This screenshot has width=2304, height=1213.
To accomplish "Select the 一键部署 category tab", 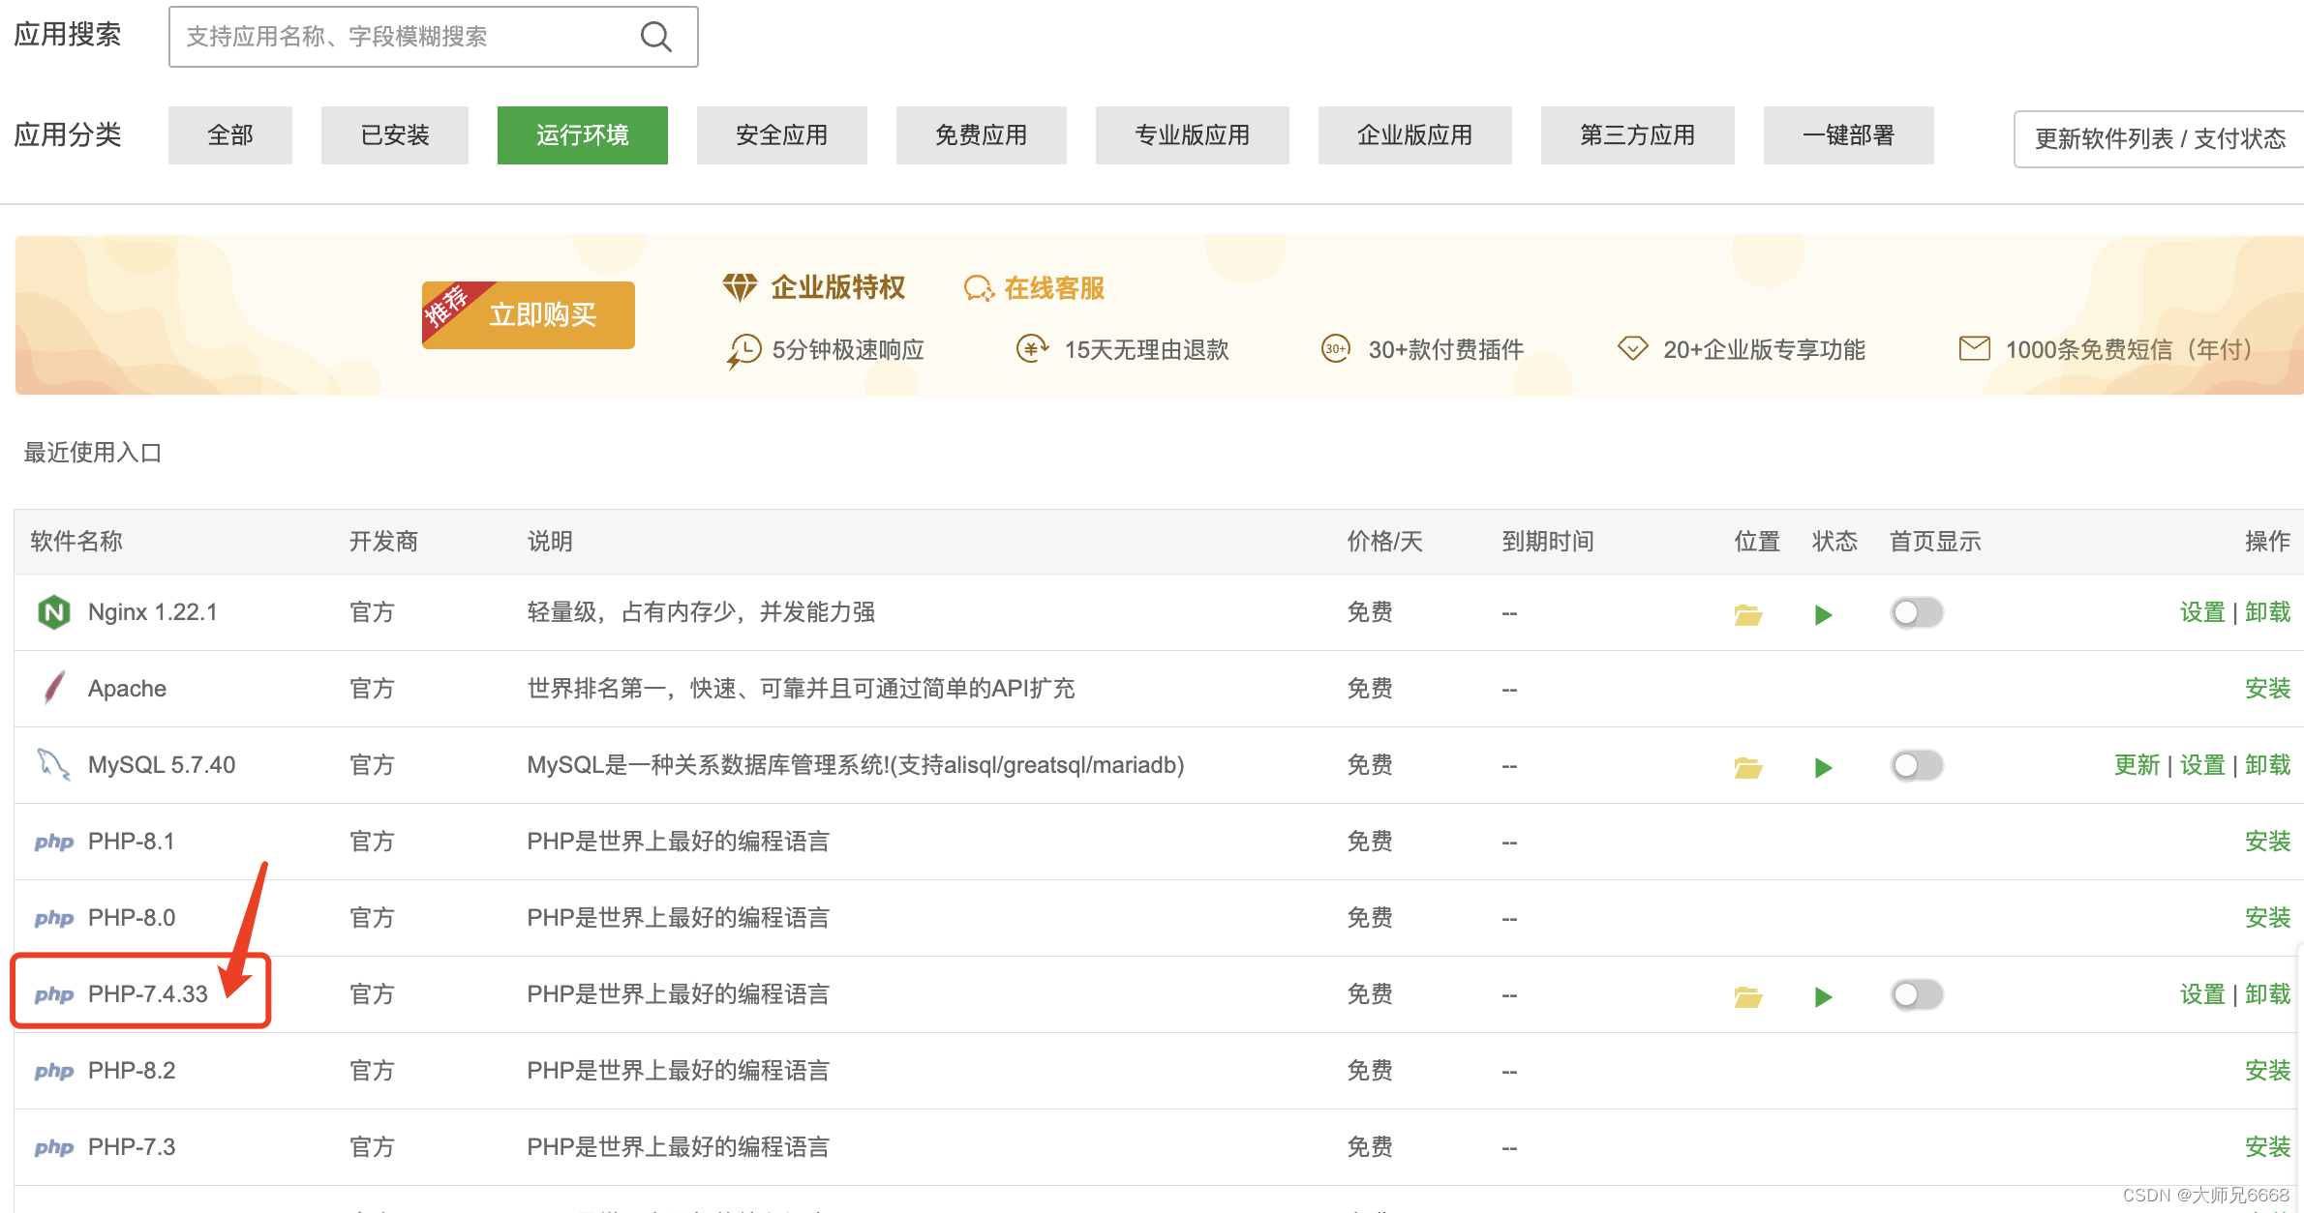I will coord(1849,135).
